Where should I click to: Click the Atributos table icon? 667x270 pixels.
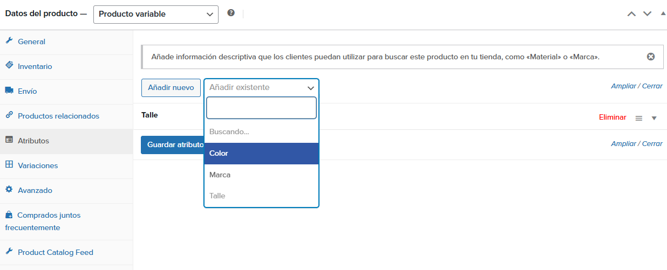click(x=9, y=140)
